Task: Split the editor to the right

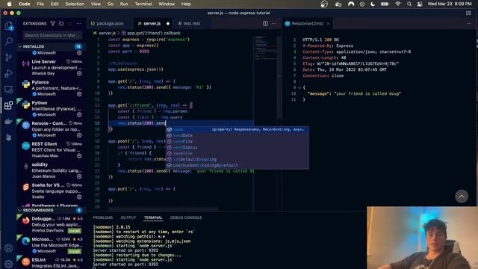Action: (265, 23)
